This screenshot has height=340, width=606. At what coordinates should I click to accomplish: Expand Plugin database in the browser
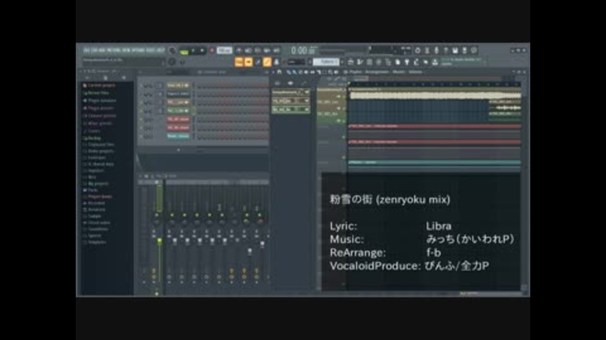[102, 101]
